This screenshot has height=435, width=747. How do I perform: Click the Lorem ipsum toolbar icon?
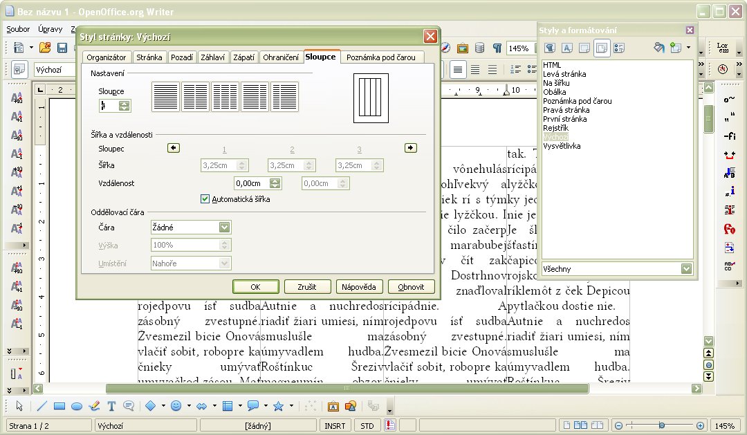coord(723,48)
